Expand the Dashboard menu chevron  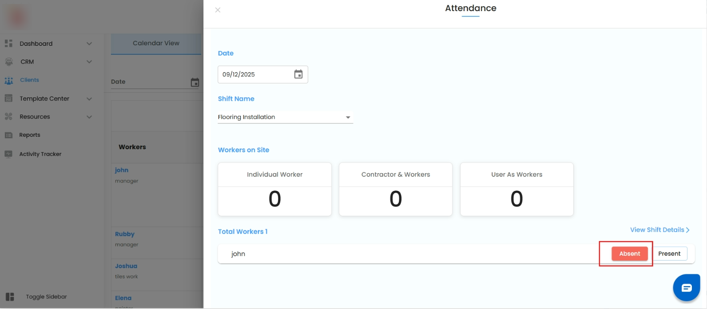point(89,44)
